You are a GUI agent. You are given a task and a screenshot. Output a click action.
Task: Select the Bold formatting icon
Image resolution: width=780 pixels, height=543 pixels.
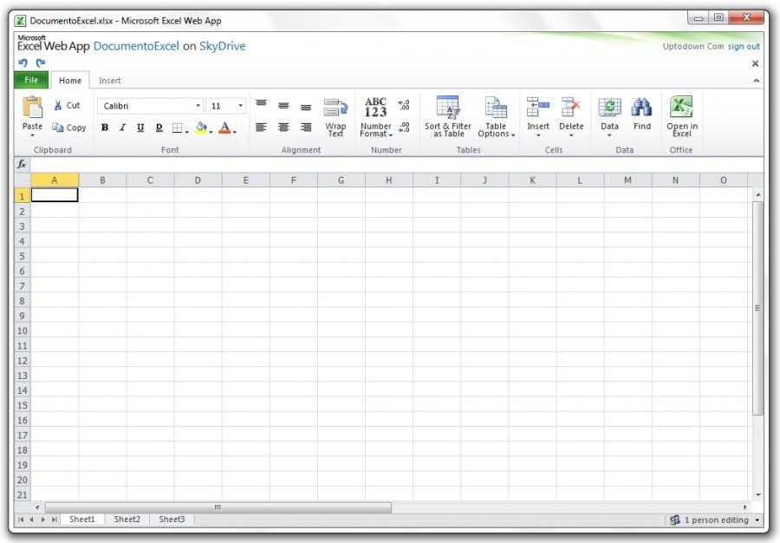103,128
